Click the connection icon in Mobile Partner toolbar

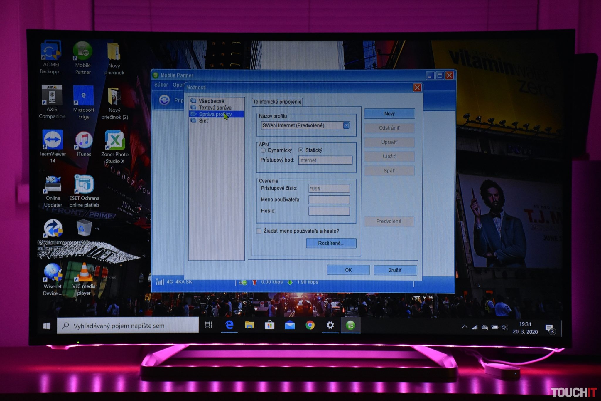[164, 100]
